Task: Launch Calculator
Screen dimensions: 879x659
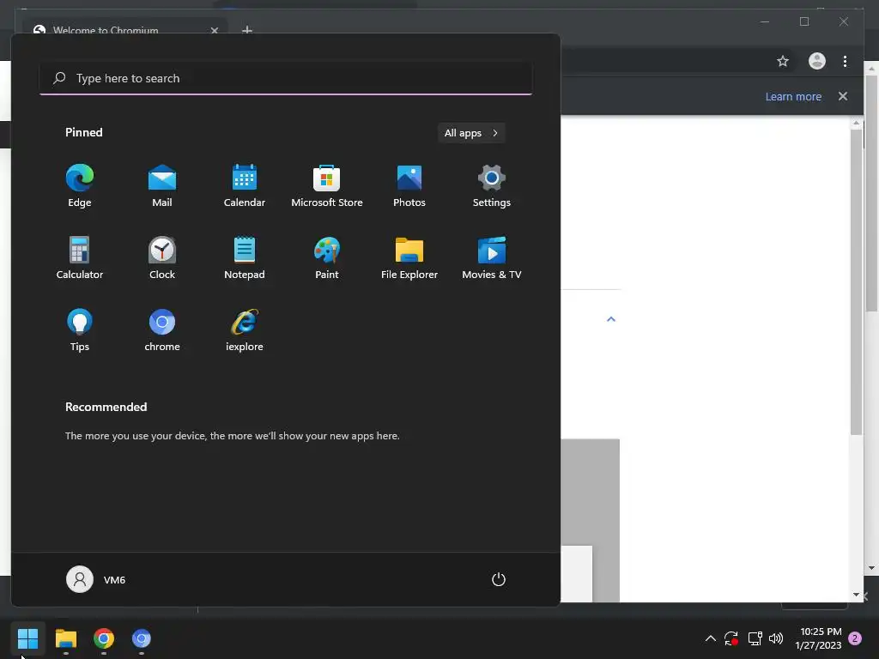Action: [x=80, y=257]
